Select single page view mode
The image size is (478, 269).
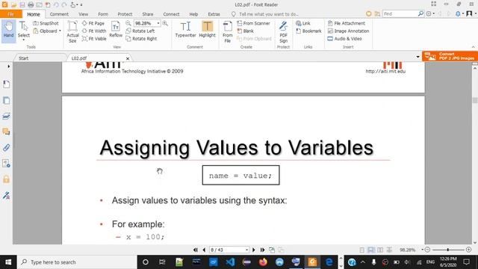click(361, 250)
